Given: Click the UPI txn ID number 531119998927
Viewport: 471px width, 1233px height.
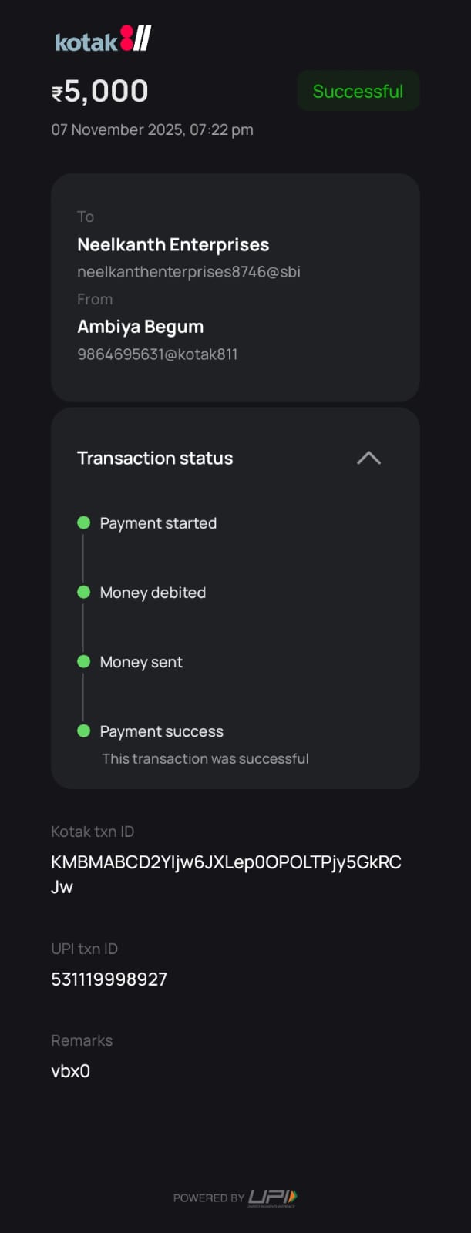Looking at the screenshot, I should point(109,979).
